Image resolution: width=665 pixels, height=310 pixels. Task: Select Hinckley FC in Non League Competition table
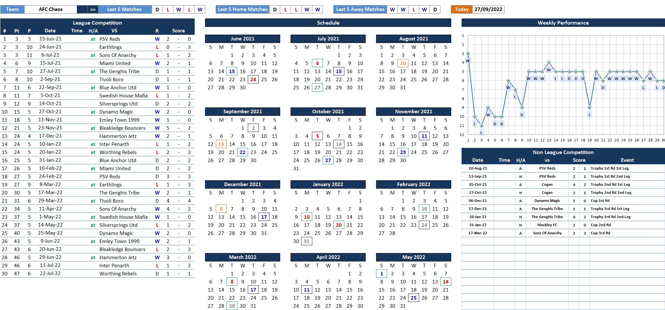pyautogui.click(x=547, y=225)
